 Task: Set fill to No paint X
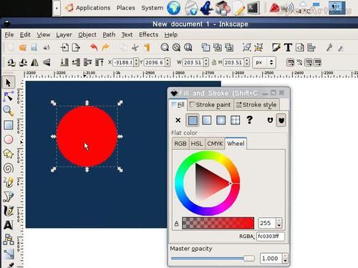178,120
